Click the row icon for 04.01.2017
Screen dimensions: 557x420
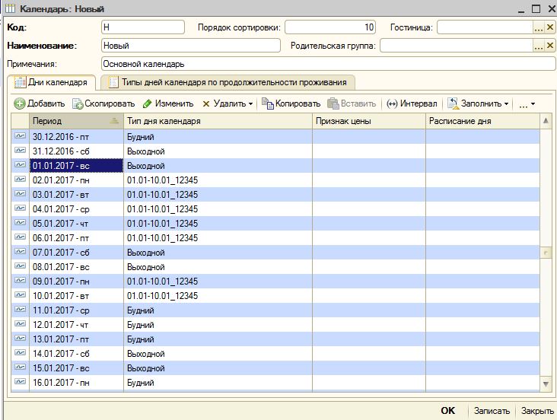(x=21, y=208)
